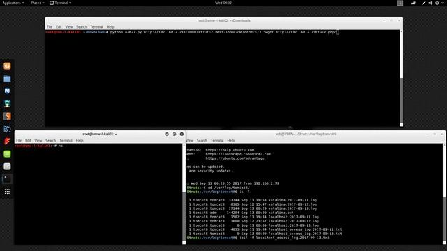This screenshot has width=447, height=251.
Task: Click the dock icon directly below Burp Suite
Action: (x=7, y=128)
